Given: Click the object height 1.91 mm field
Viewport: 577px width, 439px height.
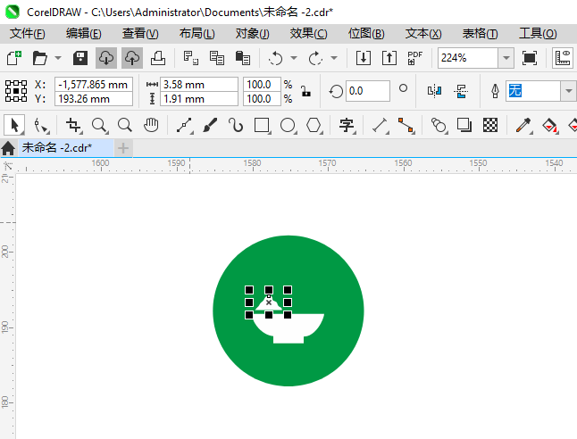Looking at the screenshot, I should (199, 98).
